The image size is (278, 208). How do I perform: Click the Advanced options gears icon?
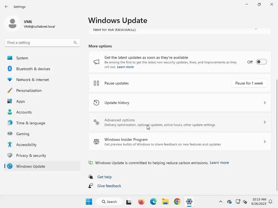coord(96,122)
